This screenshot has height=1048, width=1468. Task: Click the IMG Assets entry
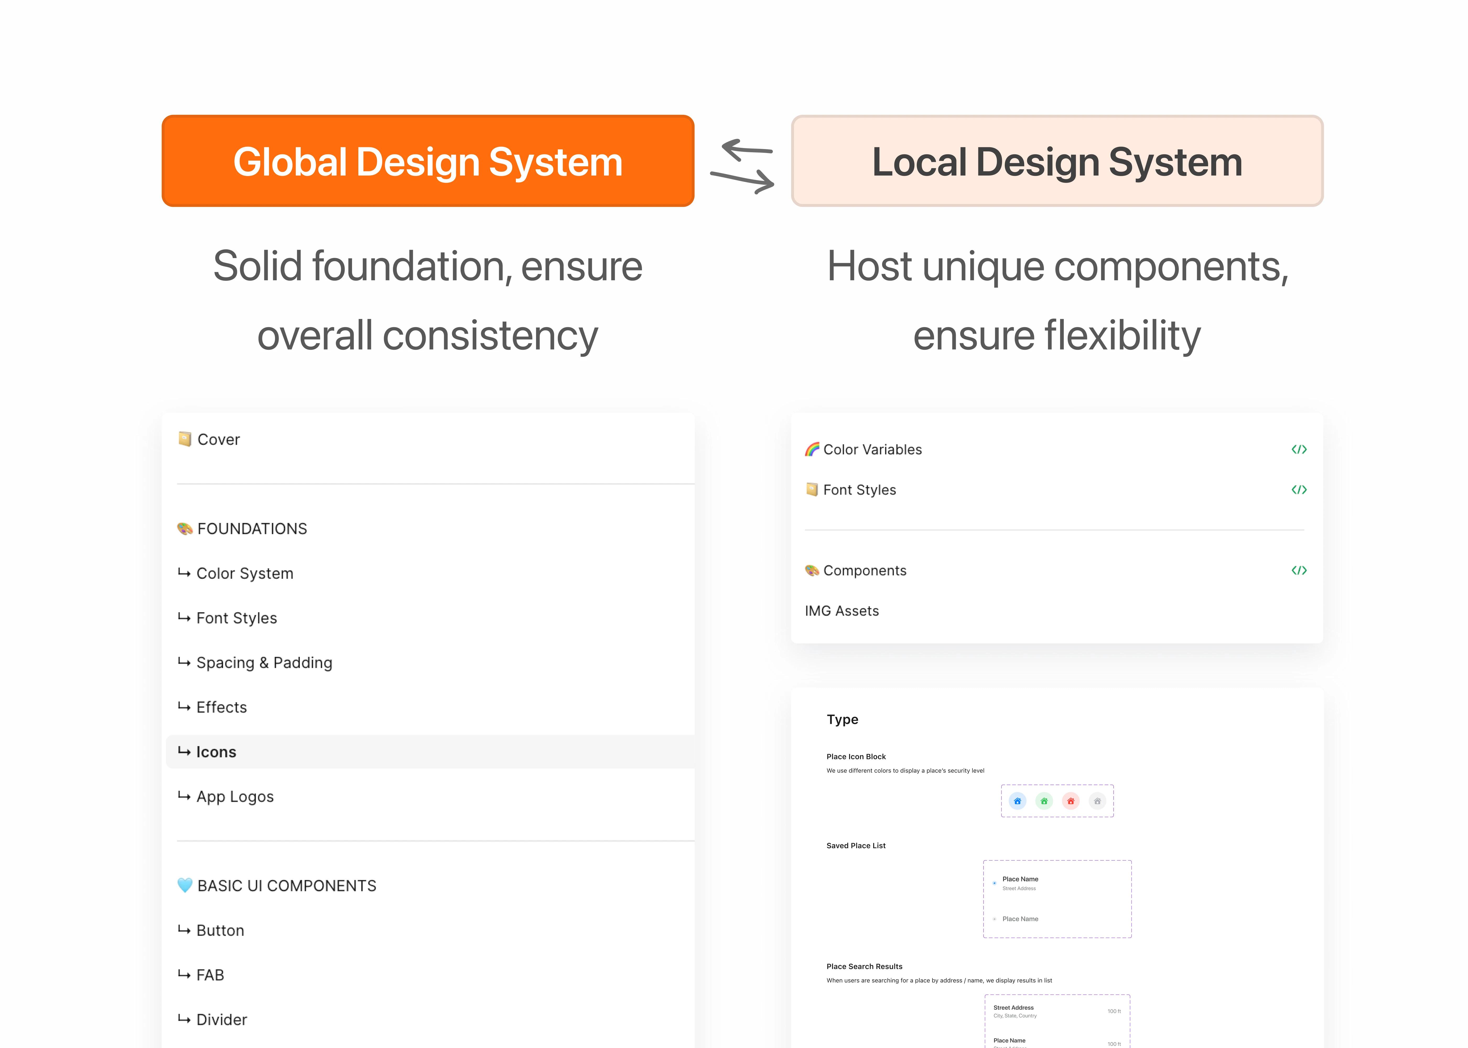[842, 610]
